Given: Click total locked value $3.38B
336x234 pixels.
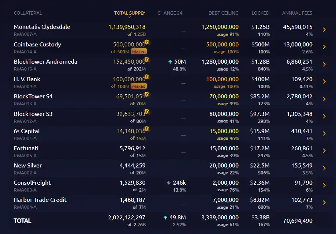Looking at the screenshot, I should [x=260, y=218].
